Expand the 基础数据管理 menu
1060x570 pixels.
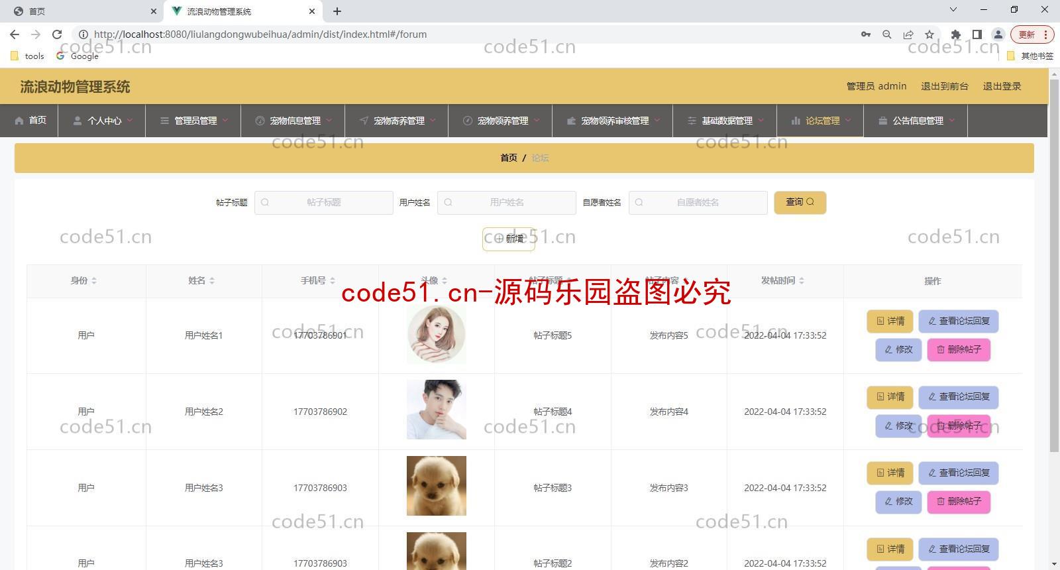click(725, 121)
